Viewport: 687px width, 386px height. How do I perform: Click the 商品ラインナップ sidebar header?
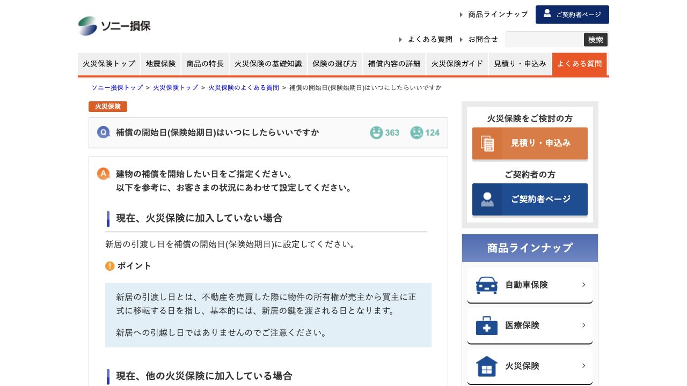530,248
